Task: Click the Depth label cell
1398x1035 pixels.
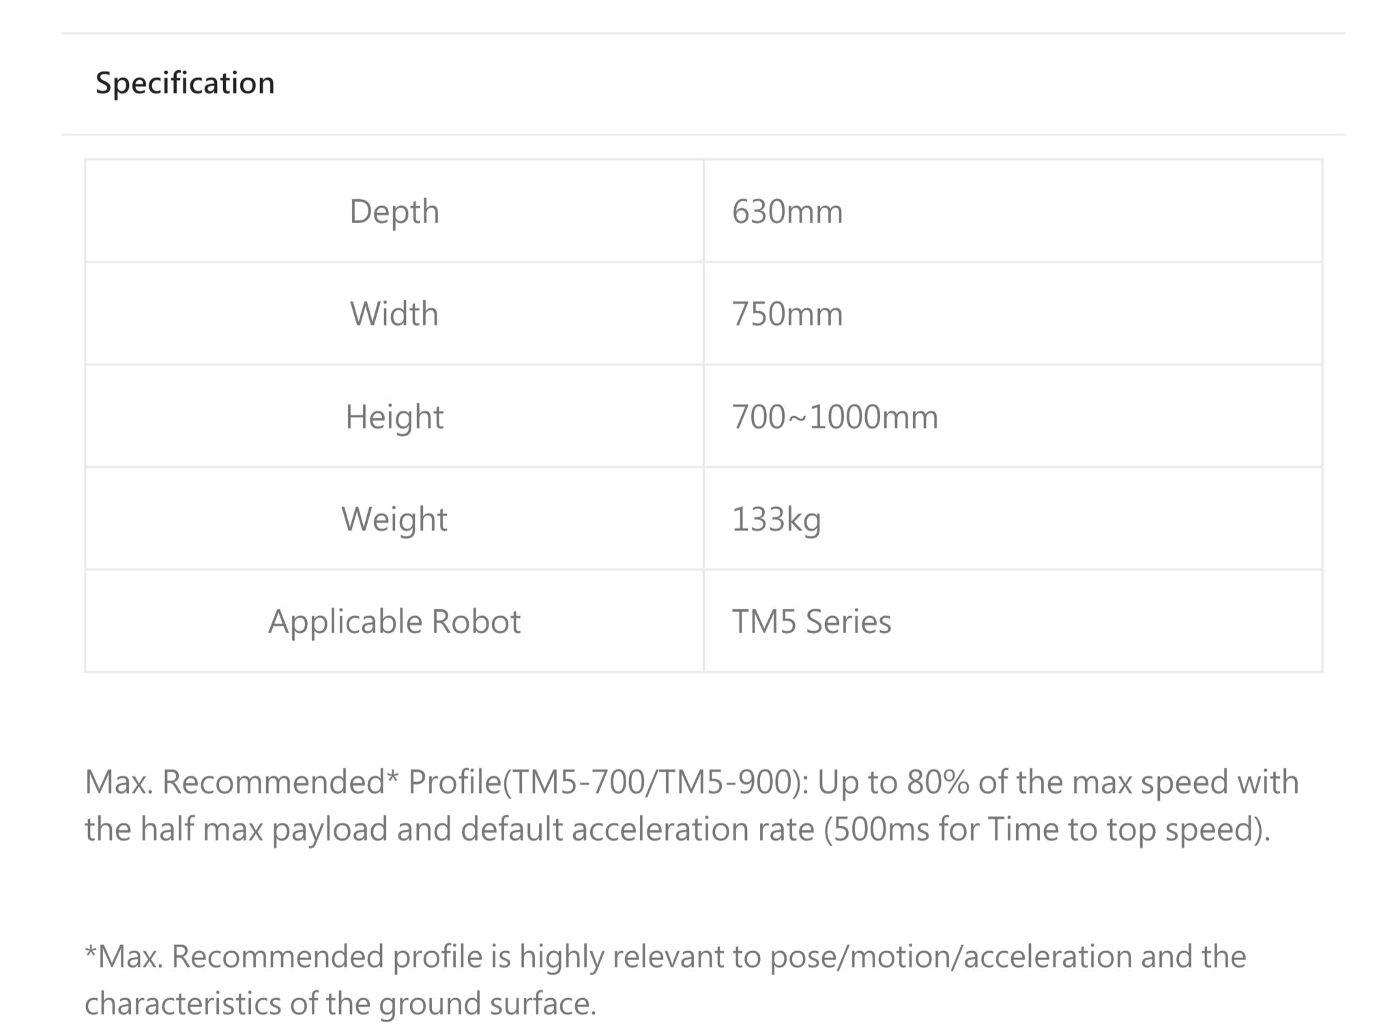Action: 394,212
